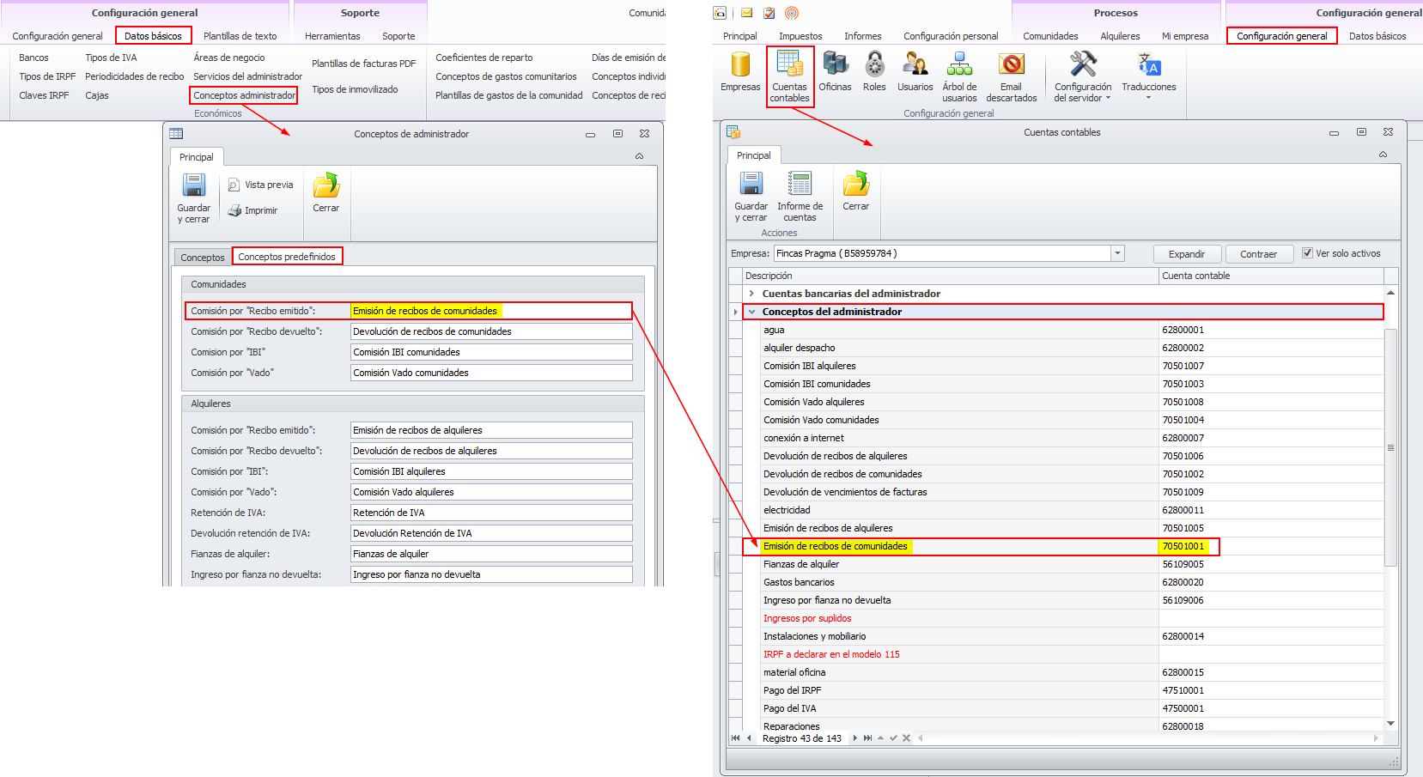Select the 'Ingresos por suplidos' row
The height and width of the screenshot is (777, 1423).
click(x=1063, y=618)
